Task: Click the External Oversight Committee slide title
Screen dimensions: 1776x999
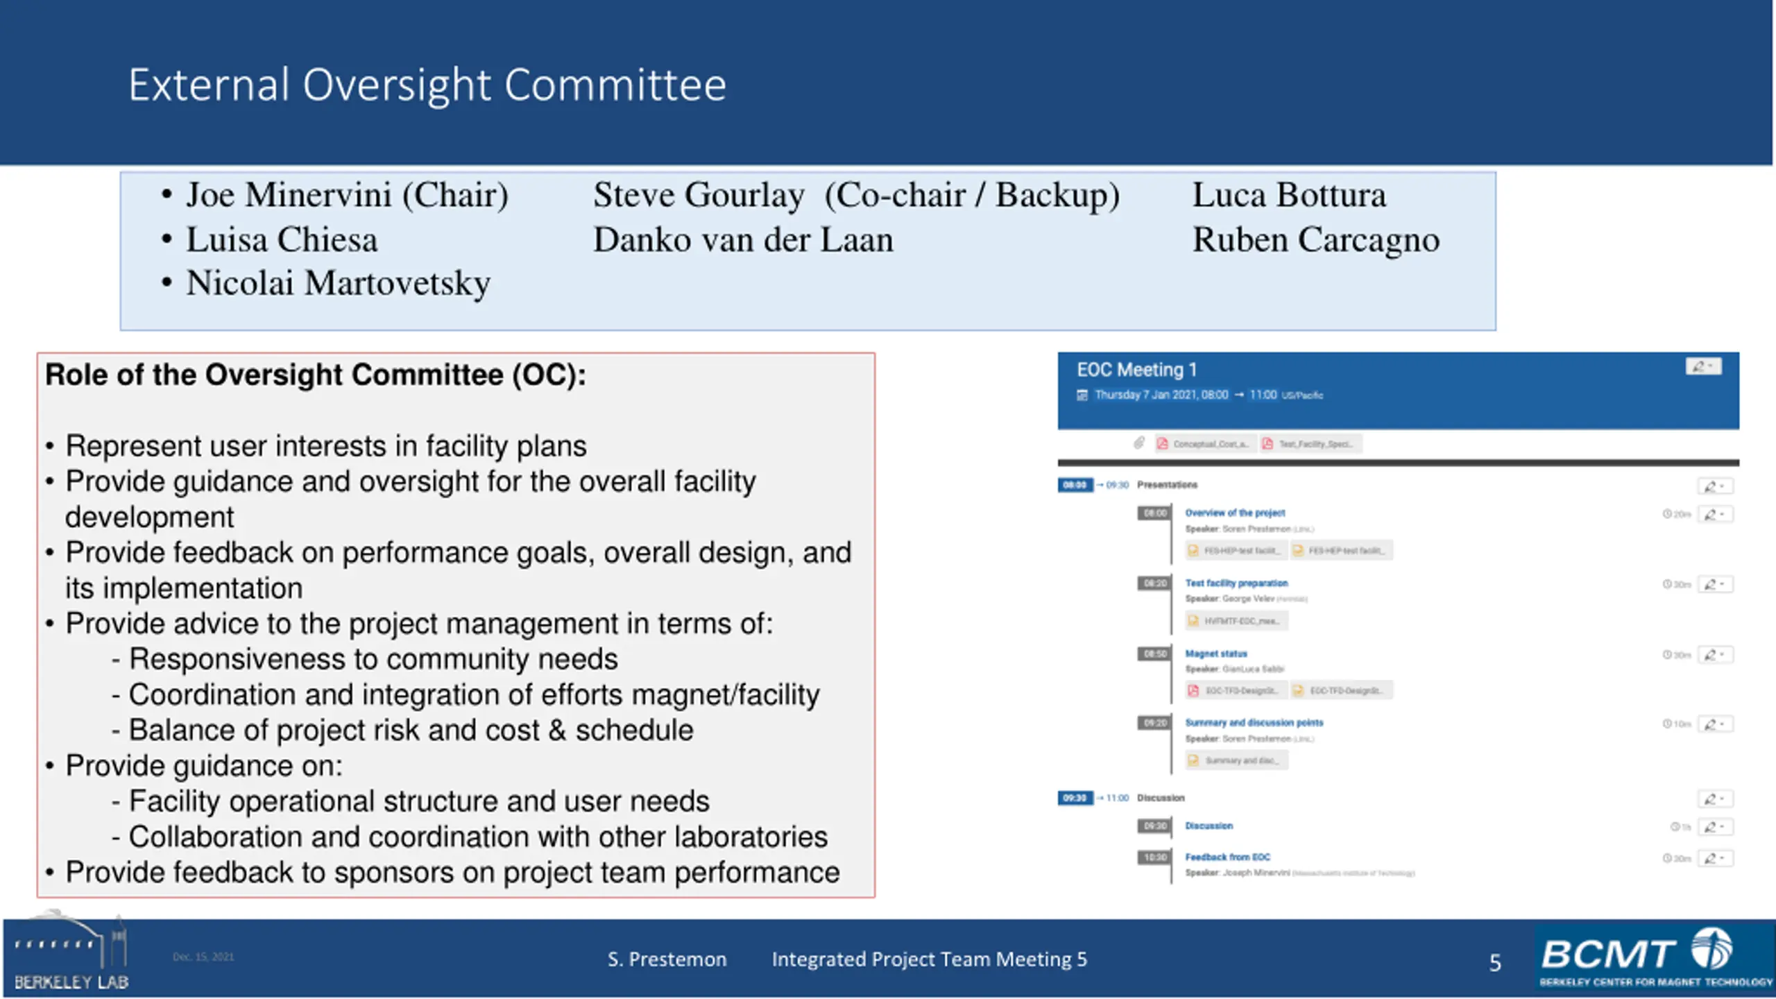Action: 427,85
